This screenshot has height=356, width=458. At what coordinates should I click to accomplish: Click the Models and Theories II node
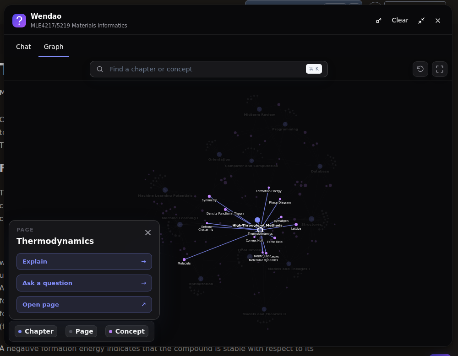(264, 309)
